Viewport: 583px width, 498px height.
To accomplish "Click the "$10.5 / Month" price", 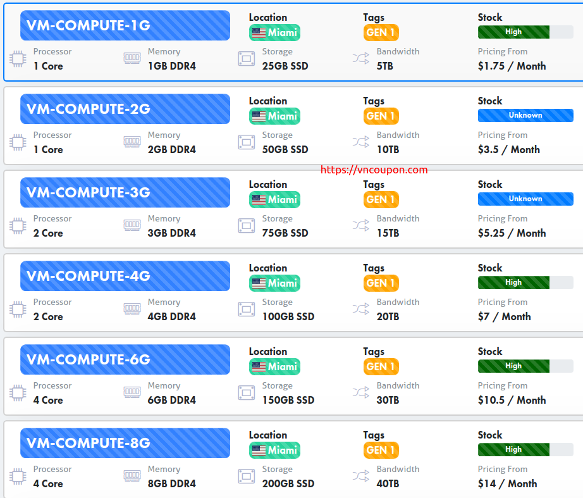I will point(512,400).
